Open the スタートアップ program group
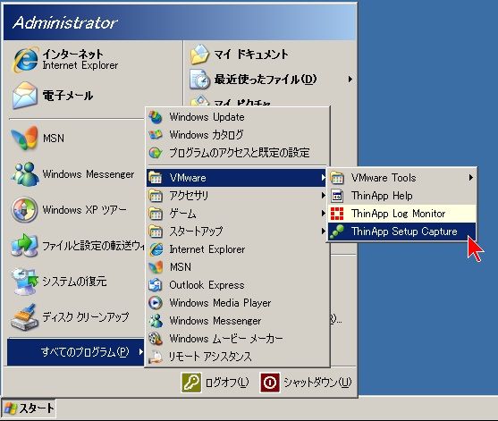The height and width of the screenshot is (421, 498). coord(236,232)
